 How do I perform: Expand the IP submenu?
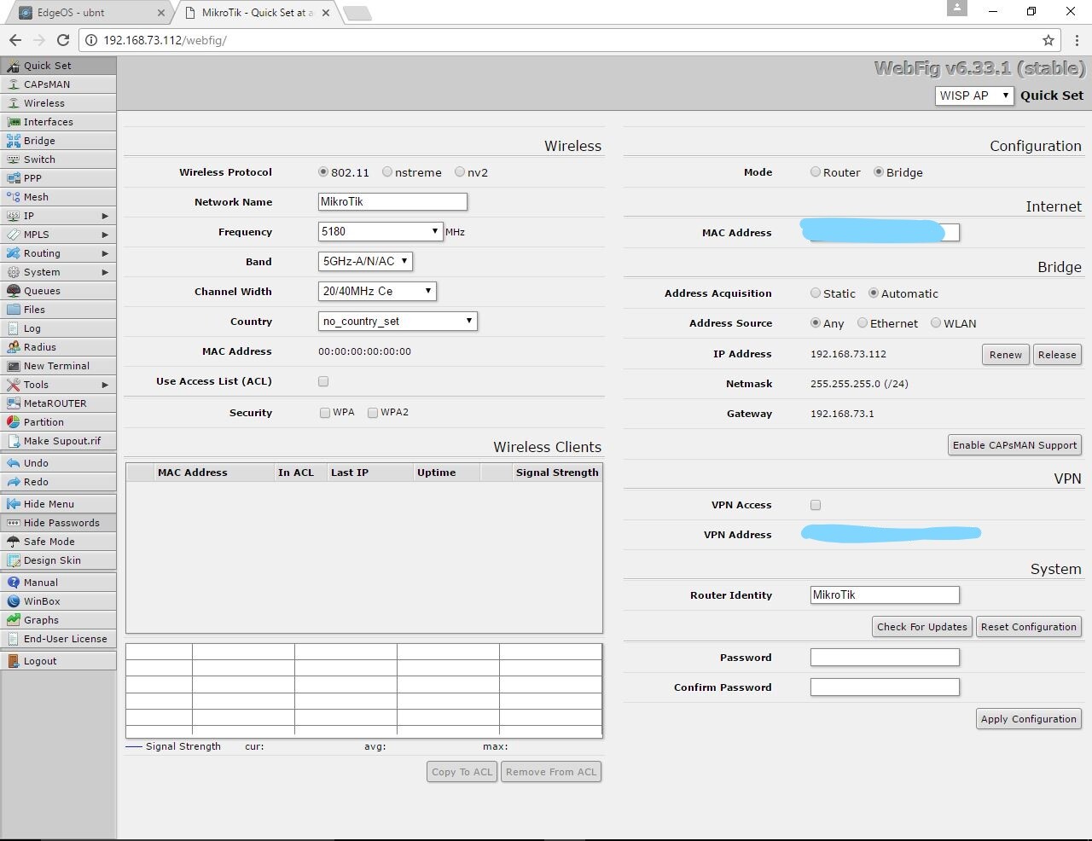point(105,216)
